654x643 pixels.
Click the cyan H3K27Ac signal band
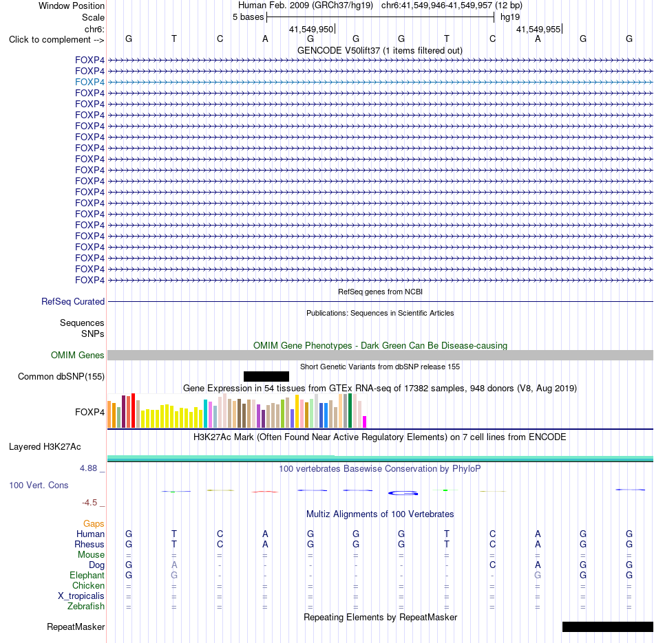380,459
